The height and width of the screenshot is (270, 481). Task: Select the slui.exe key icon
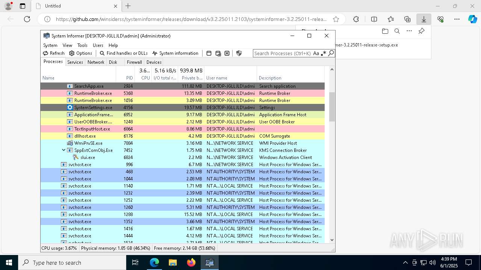point(76,157)
